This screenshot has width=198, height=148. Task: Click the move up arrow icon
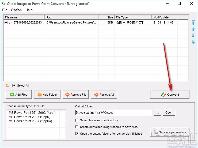(x=193, y=29)
